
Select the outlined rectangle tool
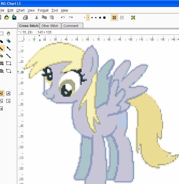(9, 63)
